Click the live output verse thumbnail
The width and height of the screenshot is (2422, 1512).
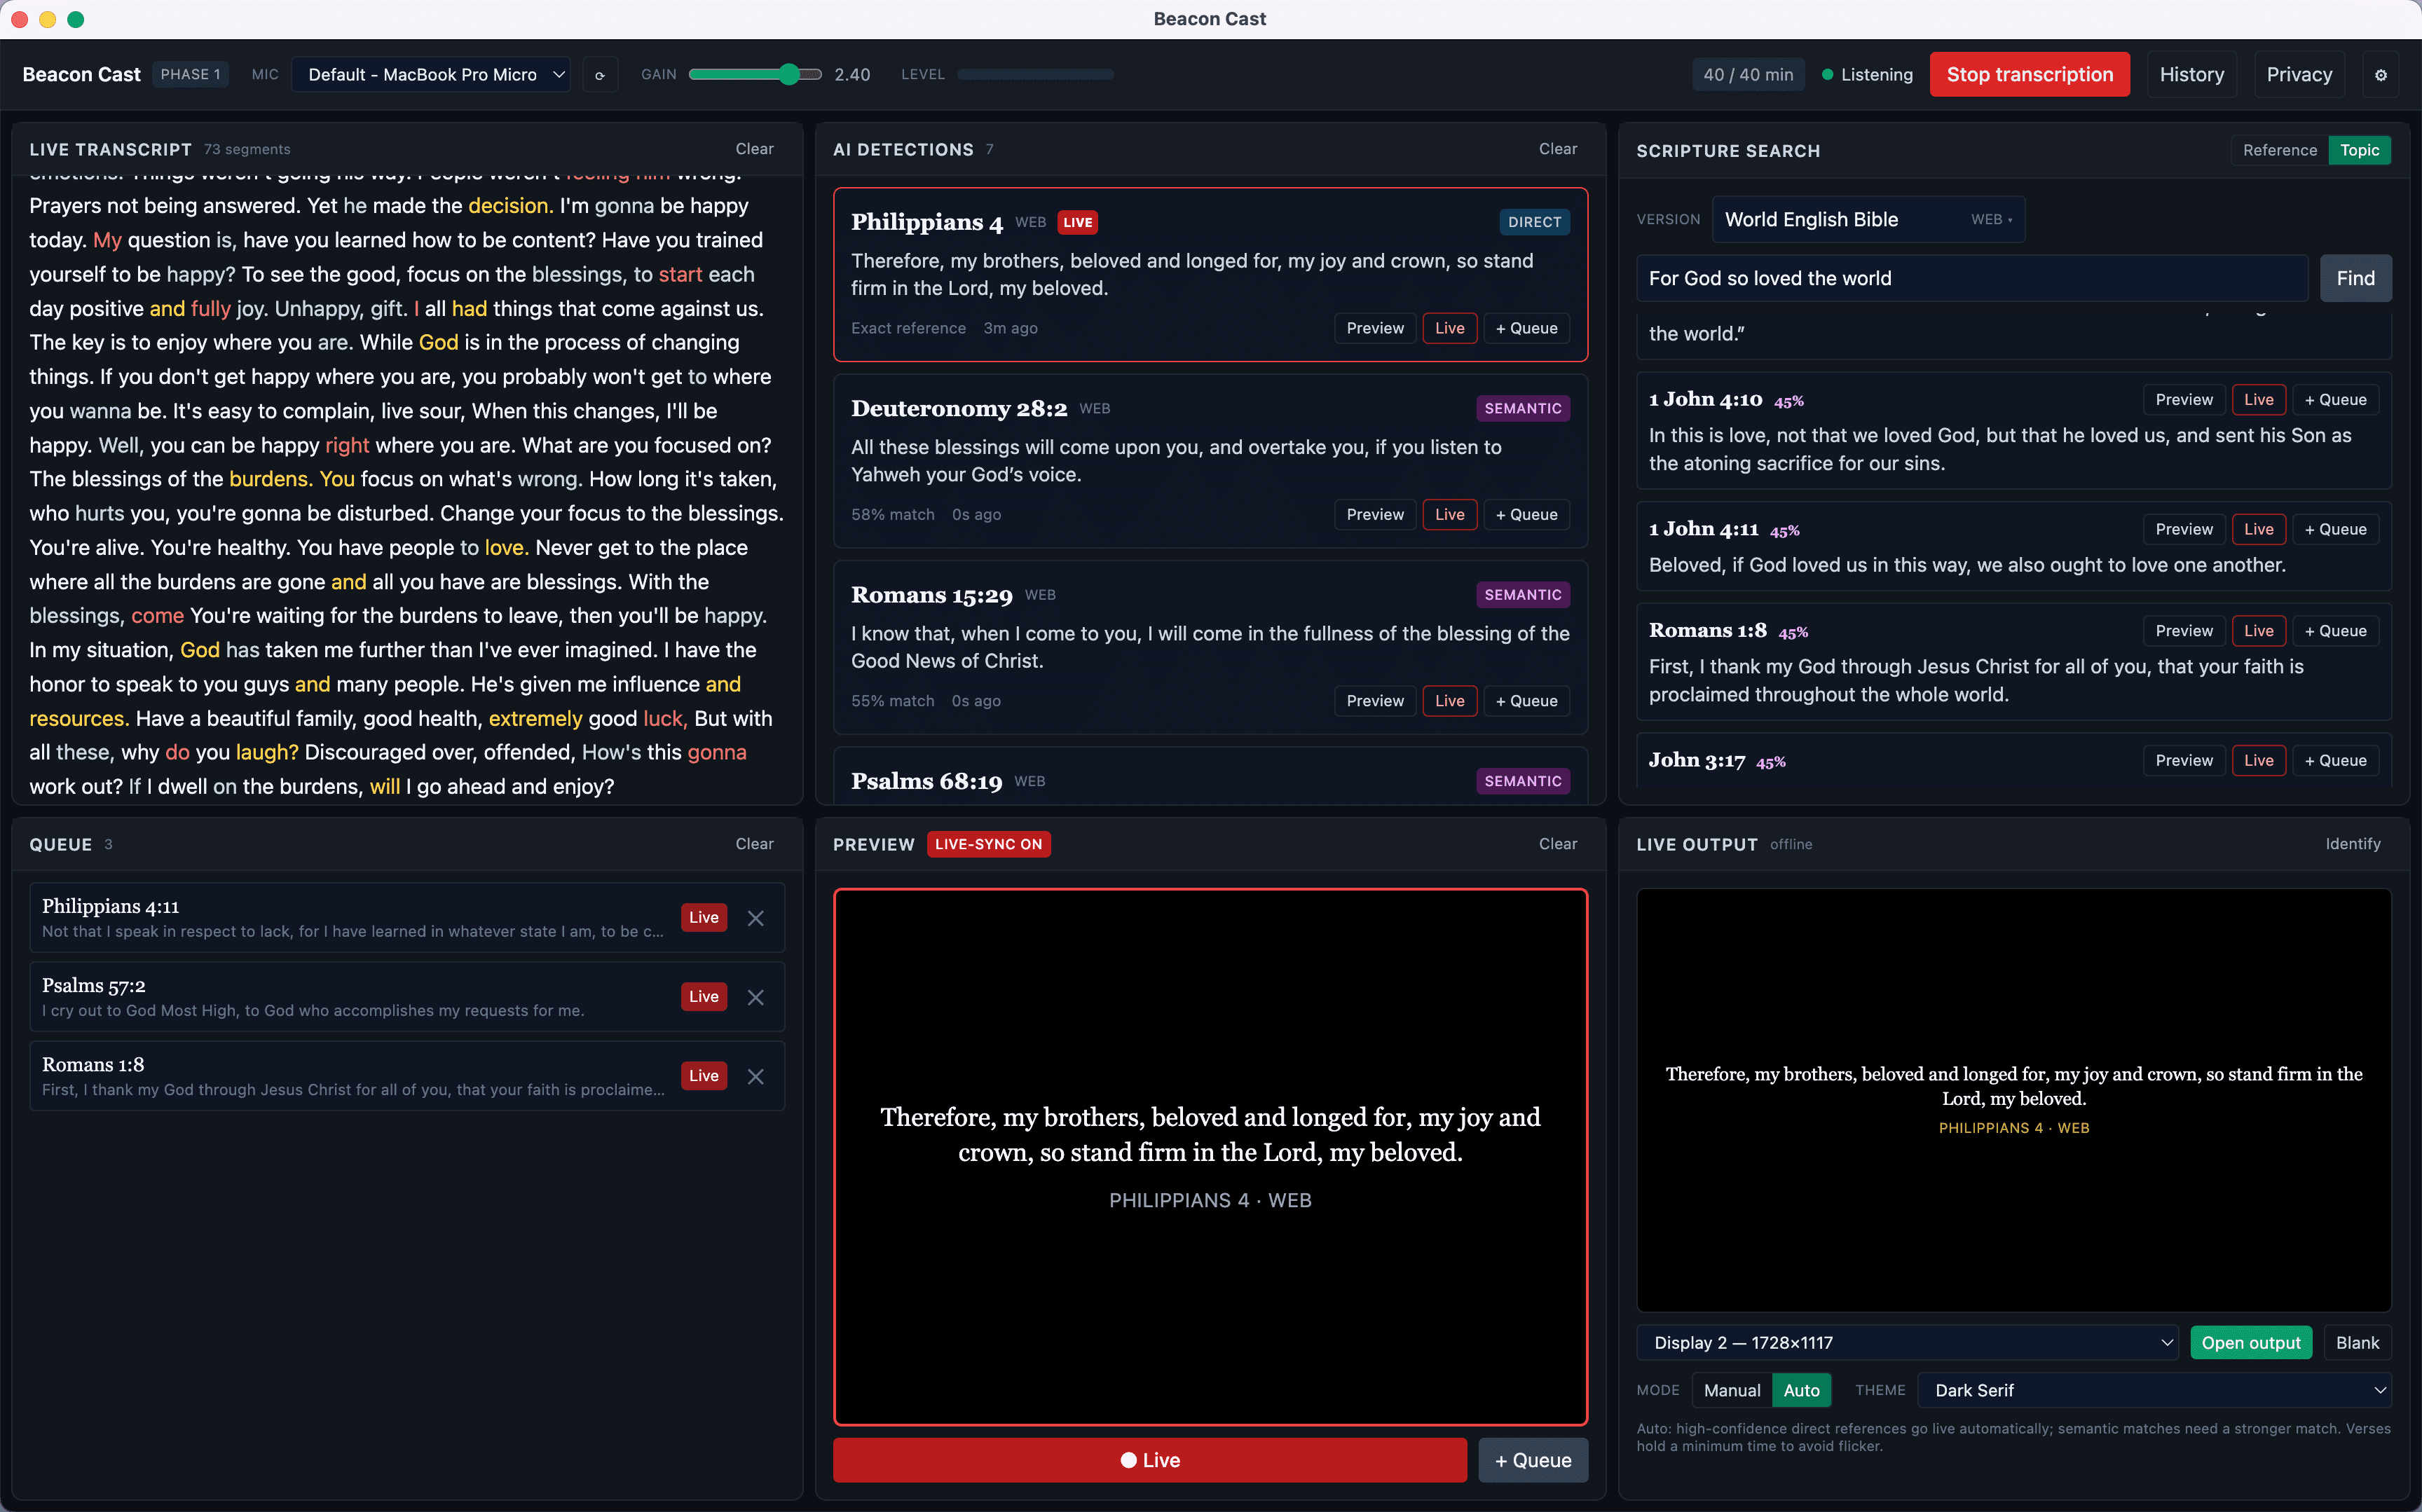2013,1100
